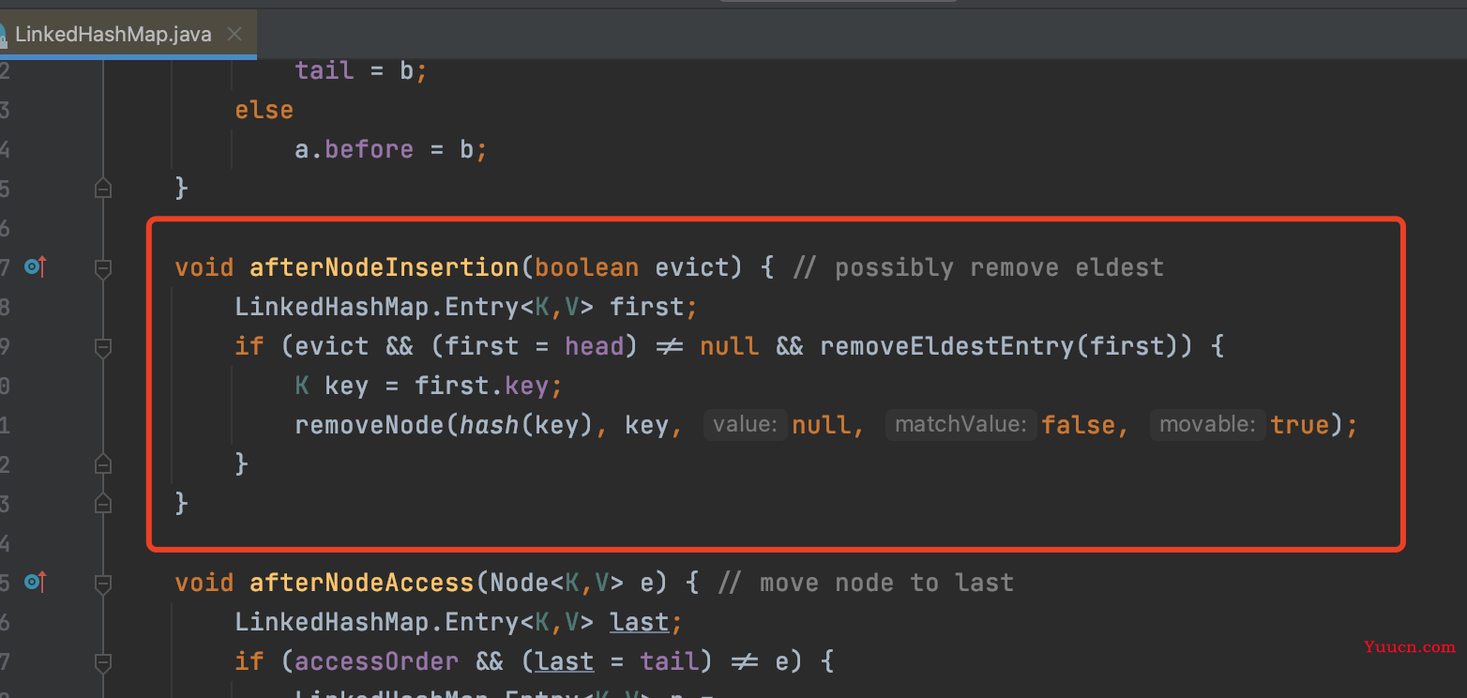The image size is (1467, 698).
Task: Click the 'movable:' parameter inlay hint
Action: [1207, 425]
